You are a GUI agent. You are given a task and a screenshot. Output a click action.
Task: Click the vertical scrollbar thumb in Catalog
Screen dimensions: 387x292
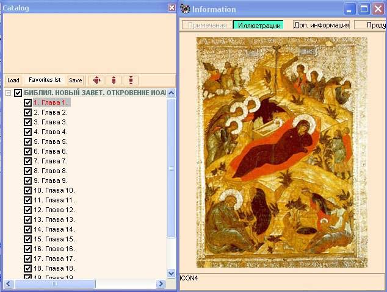coord(172,168)
